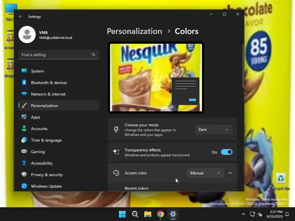Click the Settings gear on taskbar
This screenshot has width=295, height=221.
click(x=173, y=214)
